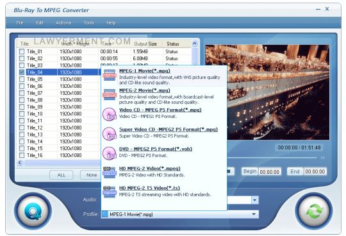Click the End time field 00:00:00
Screen dimensions: 346x236
[x=315, y=171]
